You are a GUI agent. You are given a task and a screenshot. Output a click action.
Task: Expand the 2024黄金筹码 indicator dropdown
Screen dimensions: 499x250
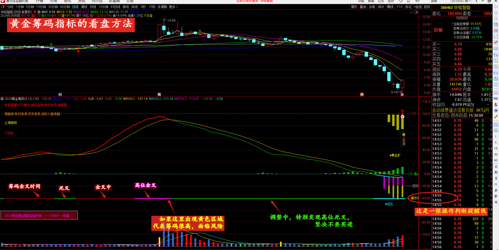click(2, 99)
